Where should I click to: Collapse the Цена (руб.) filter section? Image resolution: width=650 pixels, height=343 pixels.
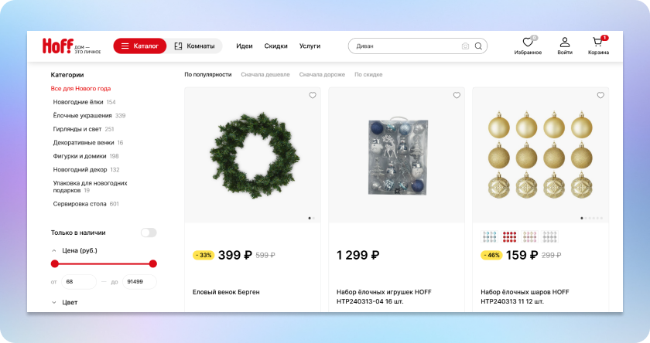click(x=54, y=251)
